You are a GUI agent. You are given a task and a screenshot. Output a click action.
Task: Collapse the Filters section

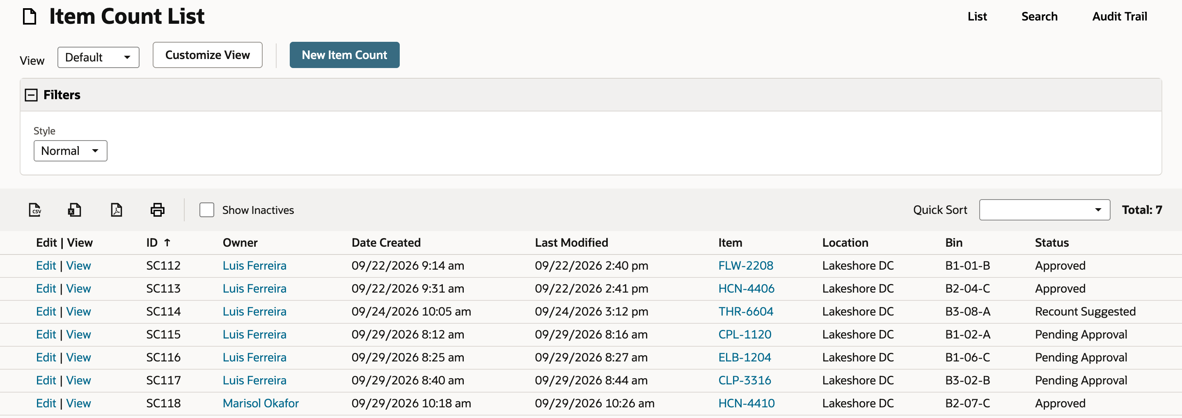[x=31, y=95]
